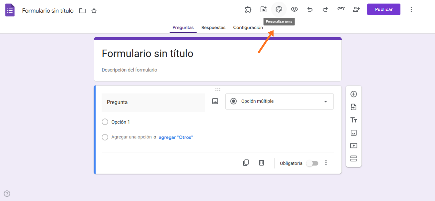Select the Opción 1 radio button

point(105,122)
